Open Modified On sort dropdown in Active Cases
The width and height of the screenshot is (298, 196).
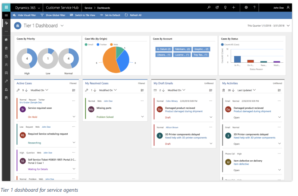point(39,90)
